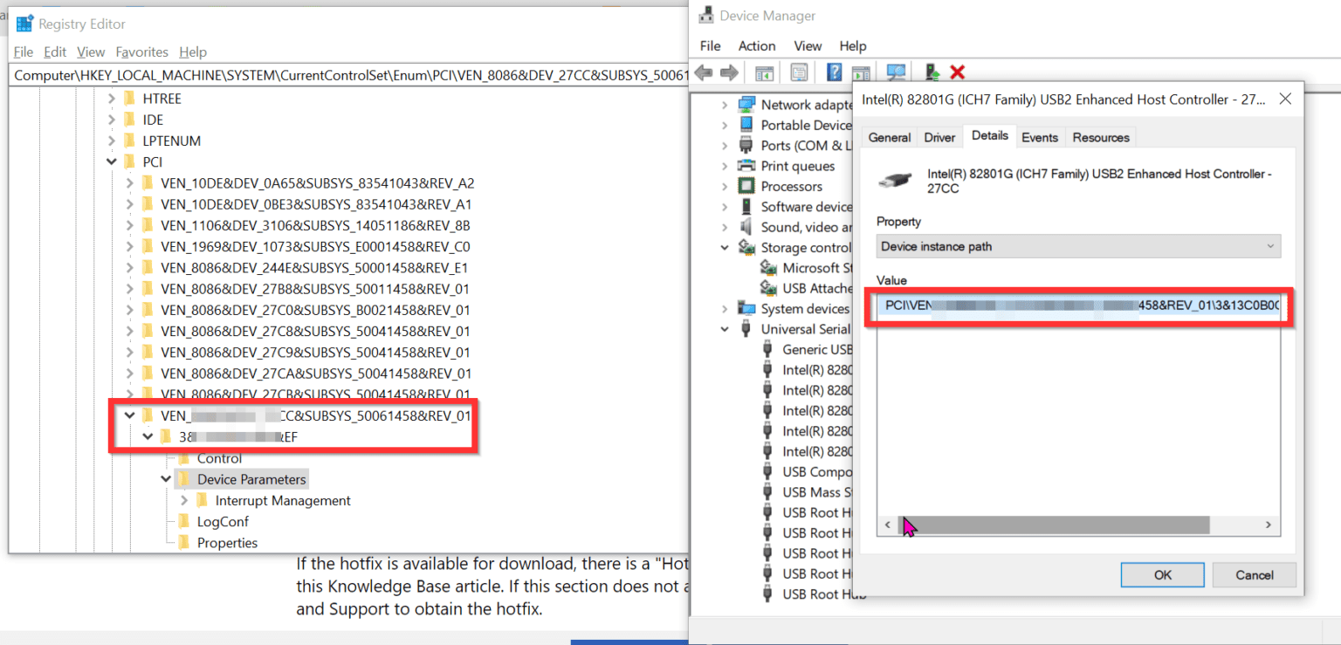Viewport: 1341px width, 645px height.
Task: Open the Help icon in Device Manager toolbar
Action: [x=834, y=72]
